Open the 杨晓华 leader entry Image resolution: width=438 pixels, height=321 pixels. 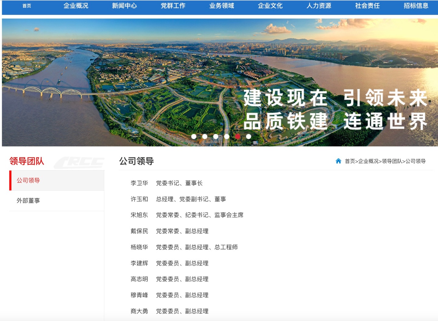click(139, 247)
